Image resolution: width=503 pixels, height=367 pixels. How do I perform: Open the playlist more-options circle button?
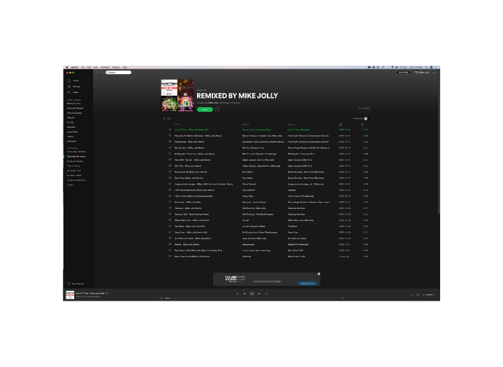click(217, 110)
